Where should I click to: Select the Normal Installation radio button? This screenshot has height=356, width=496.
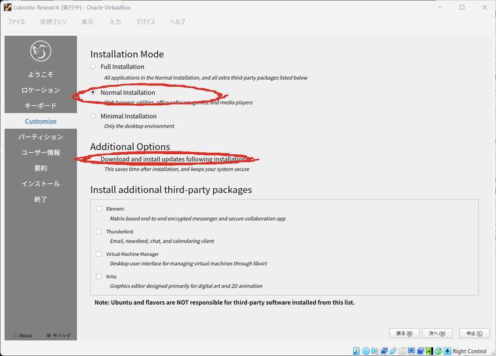[x=93, y=92]
